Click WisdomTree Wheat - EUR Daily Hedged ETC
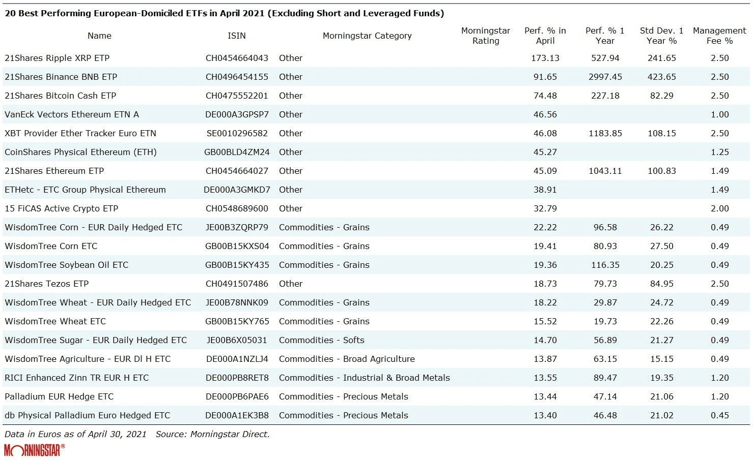 point(98,302)
